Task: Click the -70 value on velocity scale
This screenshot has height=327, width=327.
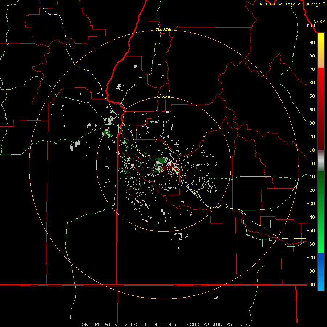Action: point(311,258)
